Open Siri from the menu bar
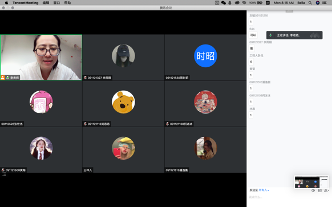This screenshot has width=332, height=207. (x=318, y=3)
